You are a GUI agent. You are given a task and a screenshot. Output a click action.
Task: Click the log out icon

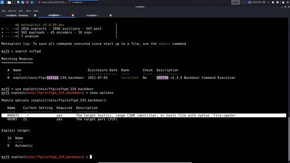[x=288, y=2]
